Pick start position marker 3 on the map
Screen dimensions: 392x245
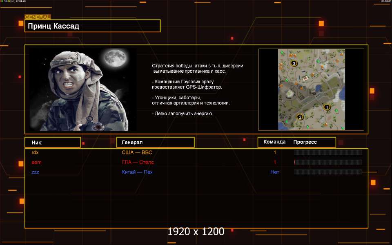point(294,63)
